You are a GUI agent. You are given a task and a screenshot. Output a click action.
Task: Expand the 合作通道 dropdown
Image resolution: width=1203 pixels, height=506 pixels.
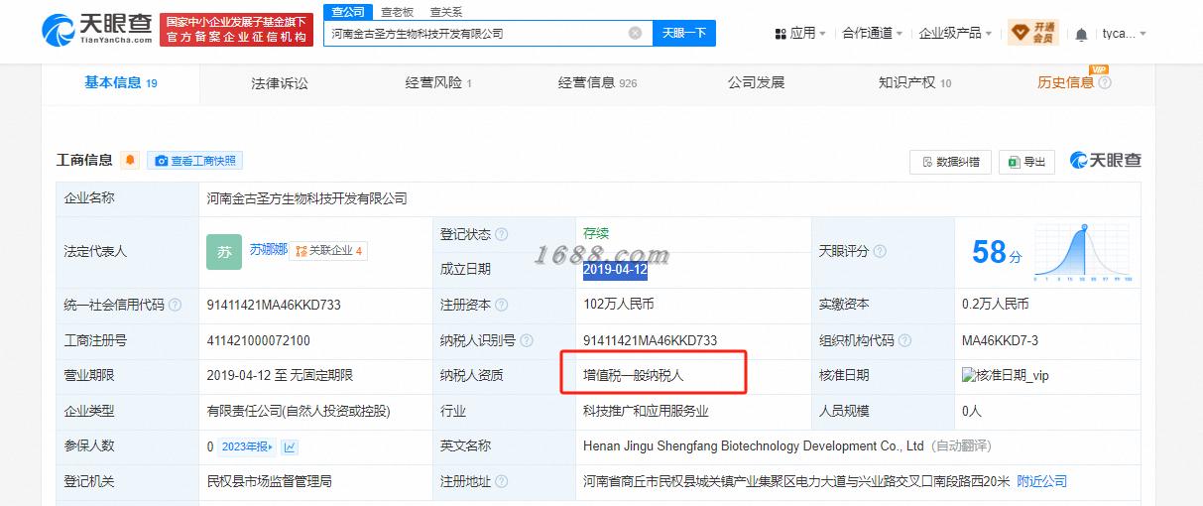pyautogui.click(x=873, y=34)
